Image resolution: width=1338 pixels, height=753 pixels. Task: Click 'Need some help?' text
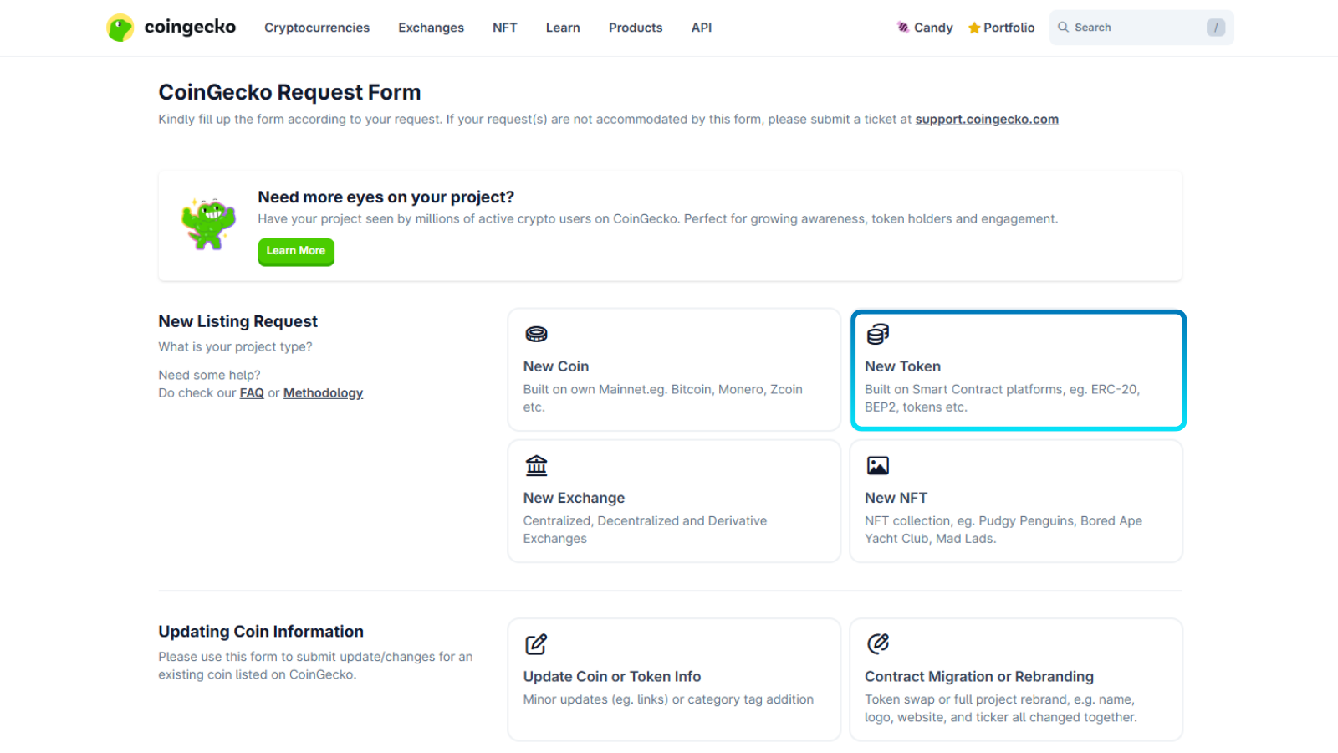(209, 376)
